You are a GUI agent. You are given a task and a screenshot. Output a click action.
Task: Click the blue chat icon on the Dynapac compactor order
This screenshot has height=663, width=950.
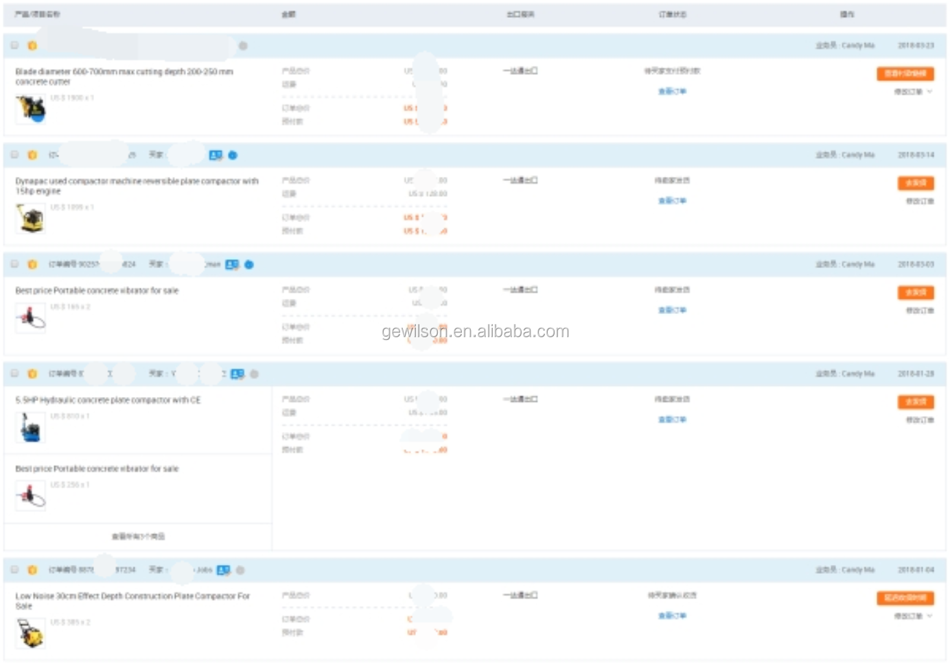pyautogui.click(x=233, y=156)
